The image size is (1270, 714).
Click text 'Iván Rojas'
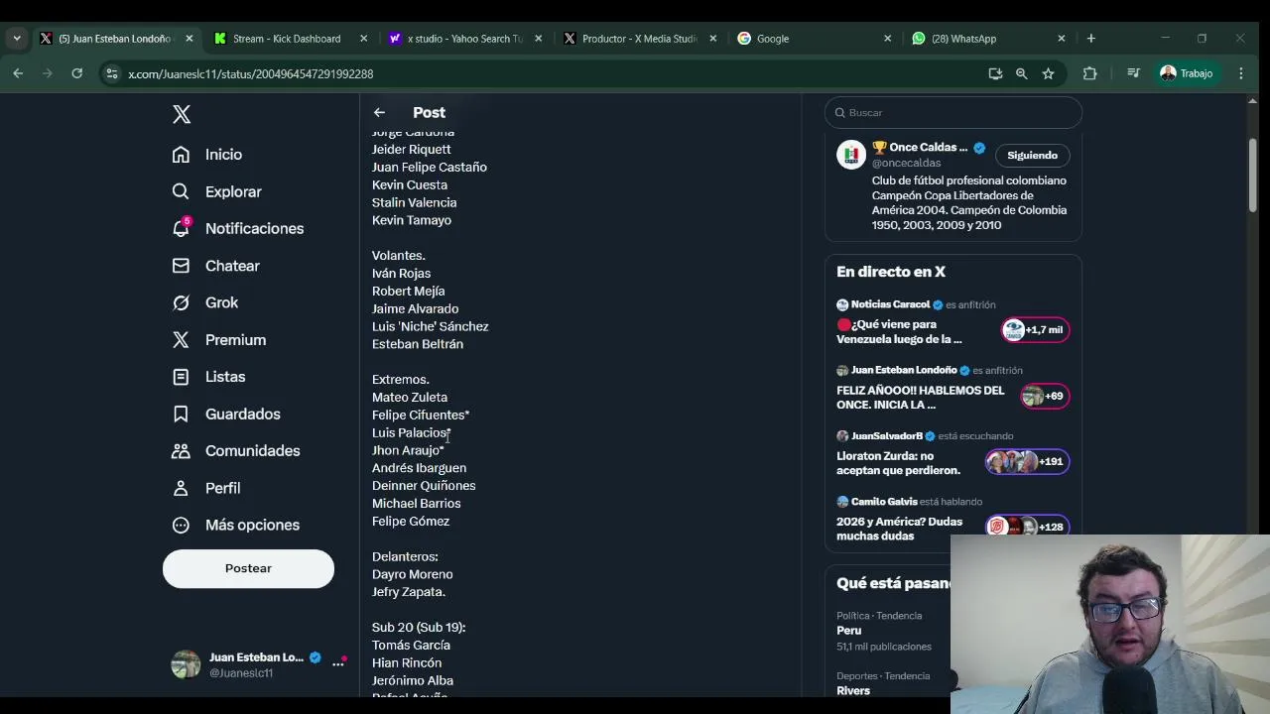coord(401,274)
